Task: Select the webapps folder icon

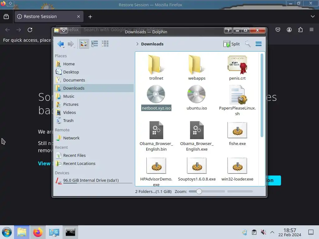Action: [x=197, y=65]
